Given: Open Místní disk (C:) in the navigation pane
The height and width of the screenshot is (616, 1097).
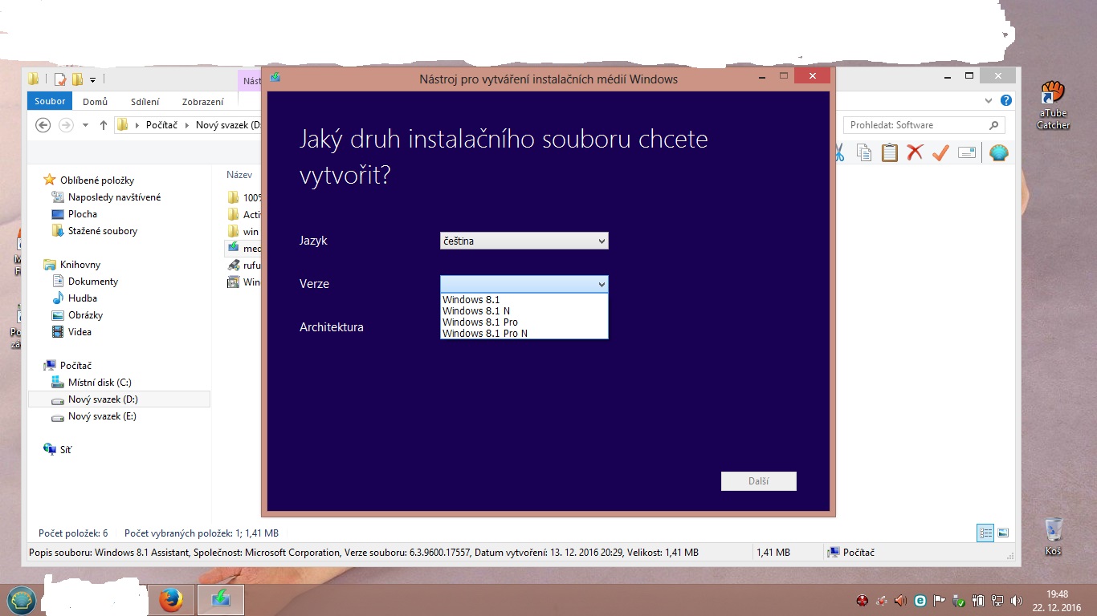Looking at the screenshot, I should point(100,383).
